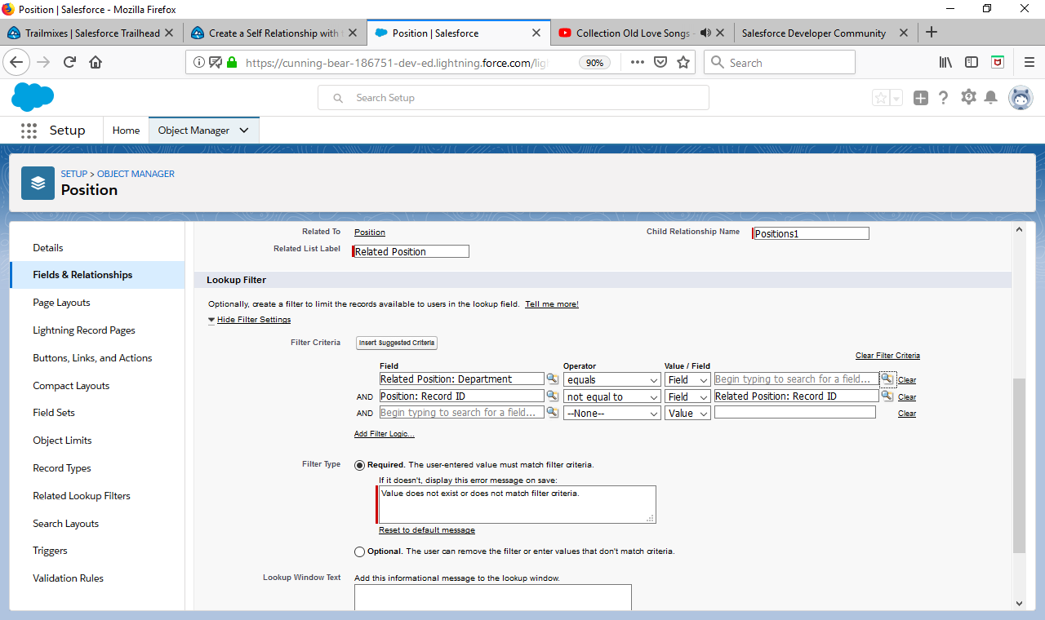Open the 'equals' operator dropdown

612,379
